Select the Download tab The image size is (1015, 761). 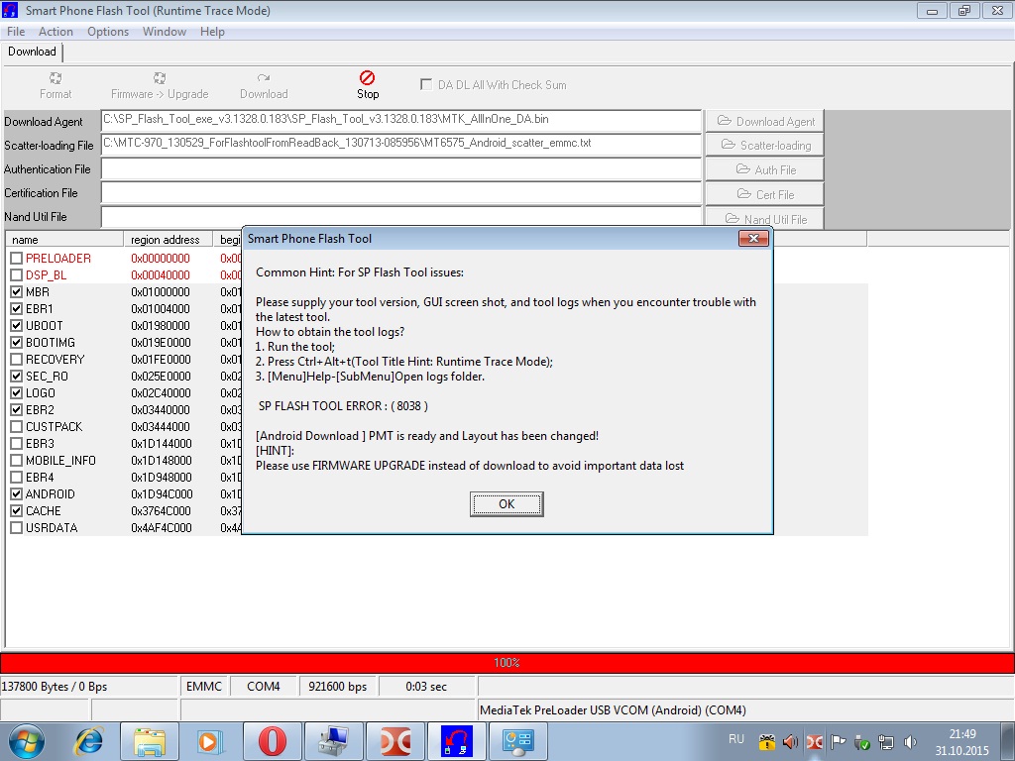click(32, 52)
